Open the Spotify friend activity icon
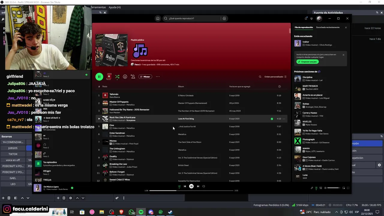Viewport: 384px width, 216px height. pyautogui.click(x=311, y=18)
